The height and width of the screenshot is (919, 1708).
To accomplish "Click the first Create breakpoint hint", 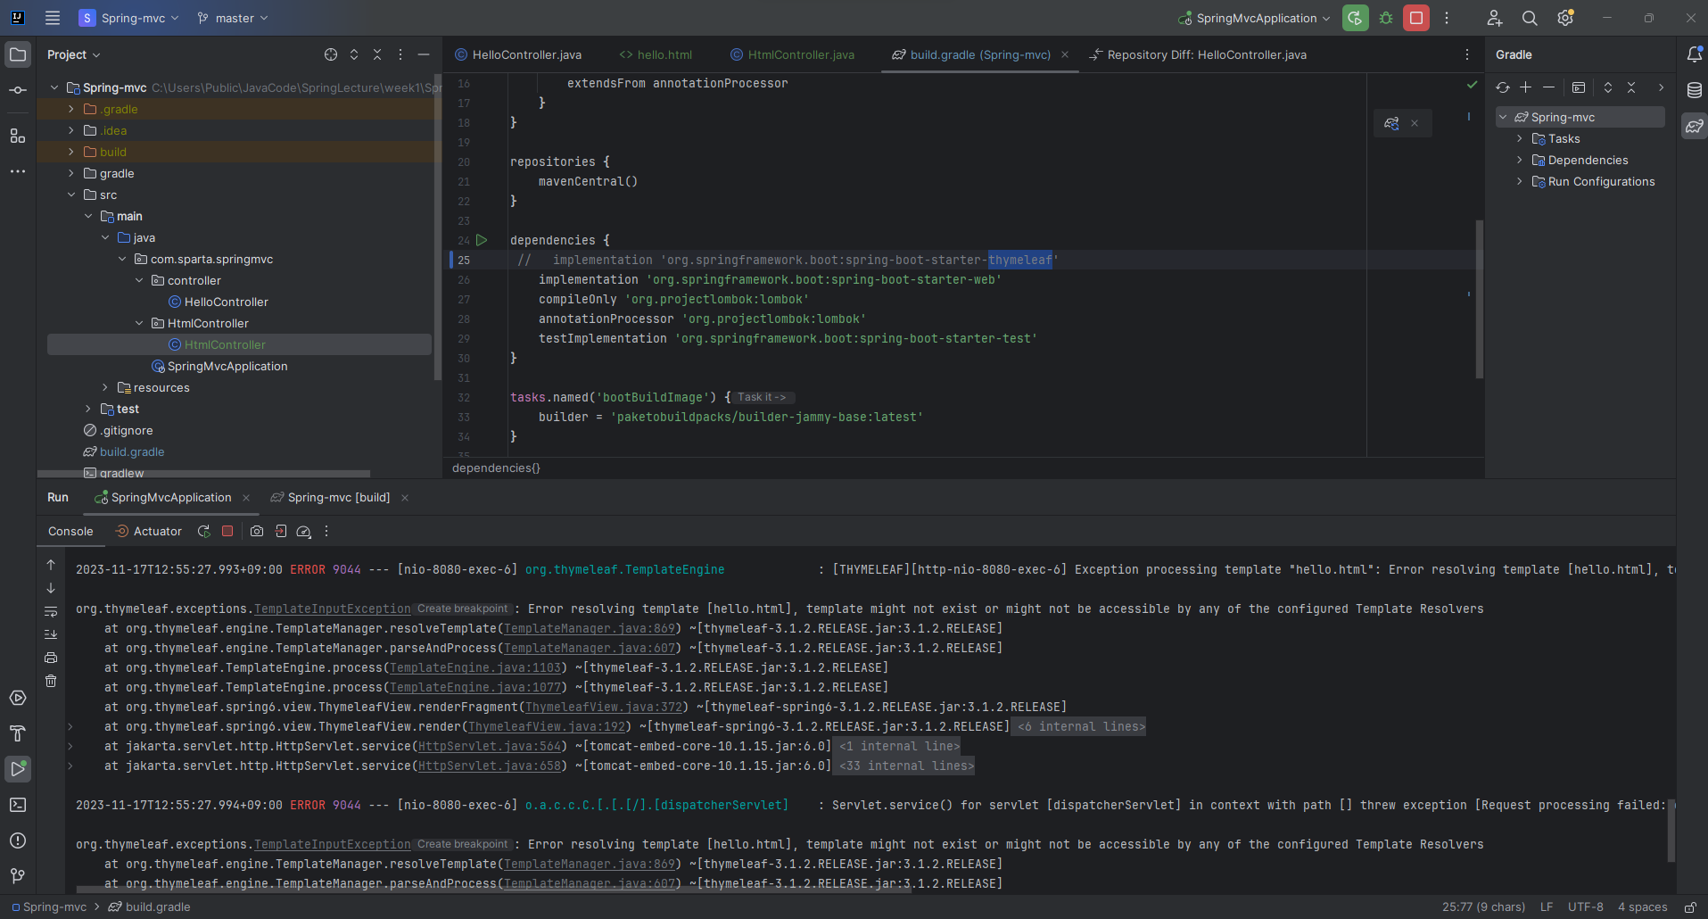I will click(462, 609).
